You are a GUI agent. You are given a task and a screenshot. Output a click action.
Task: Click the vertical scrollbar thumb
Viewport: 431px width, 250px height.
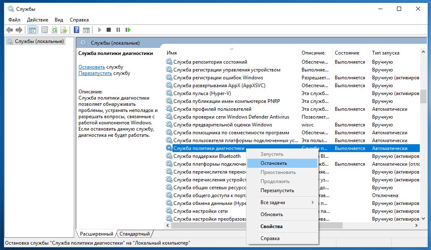[x=423, y=96]
